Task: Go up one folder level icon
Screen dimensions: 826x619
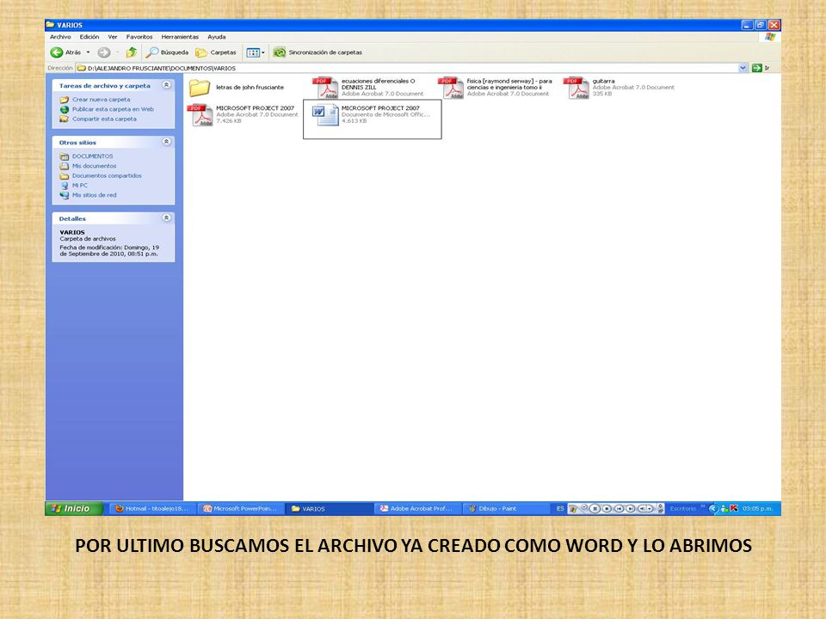Action: coord(132,52)
